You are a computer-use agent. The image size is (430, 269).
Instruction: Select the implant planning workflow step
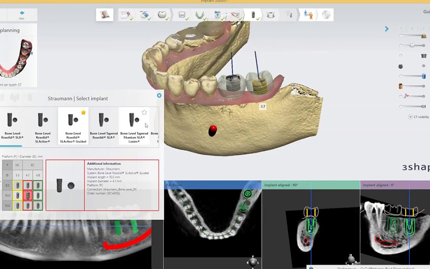(x=253, y=15)
